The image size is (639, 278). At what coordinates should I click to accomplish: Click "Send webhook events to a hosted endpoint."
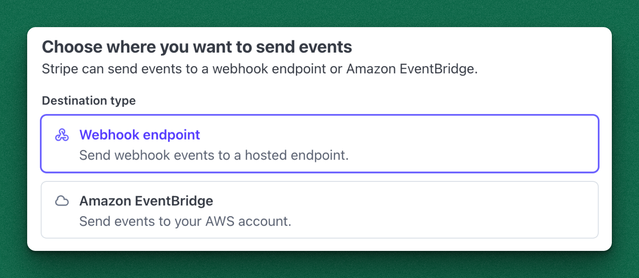click(x=214, y=155)
